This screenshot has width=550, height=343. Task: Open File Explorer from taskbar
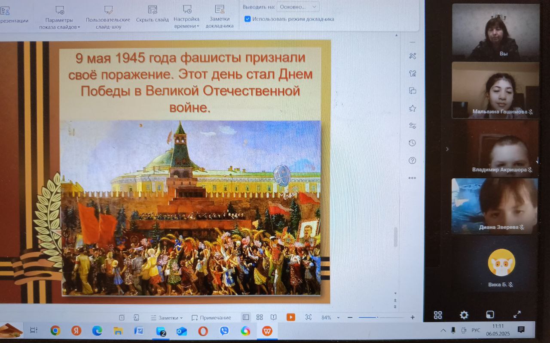(x=118, y=331)
